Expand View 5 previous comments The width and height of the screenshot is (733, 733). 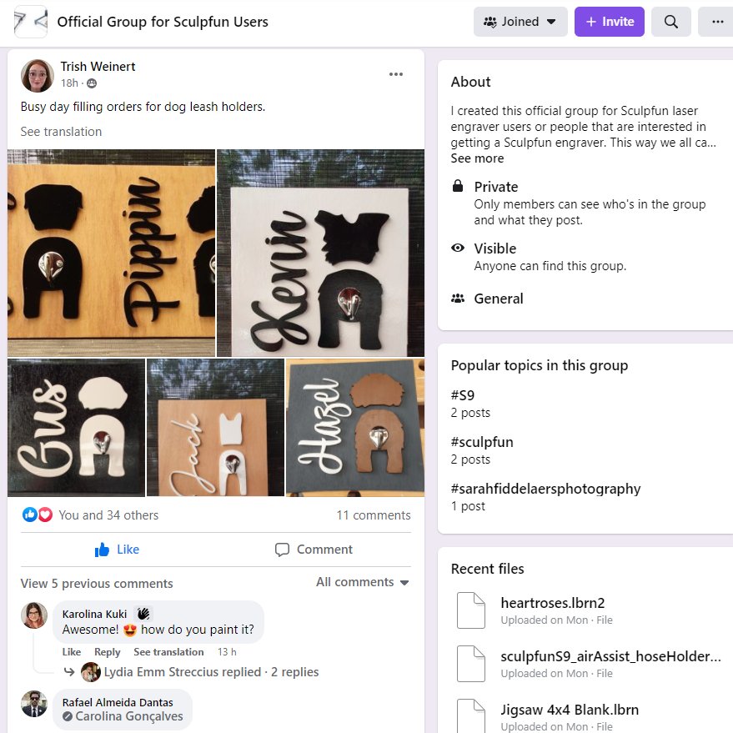click(x=97, y=584)
